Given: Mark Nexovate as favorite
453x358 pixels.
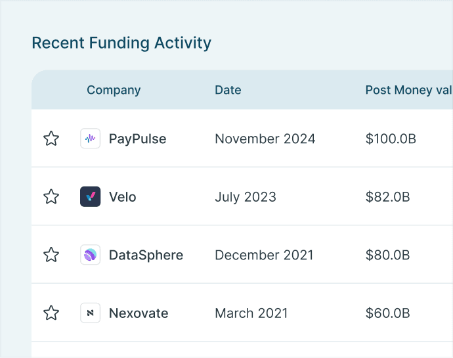Looking at the screenshot, I should [x=51, y=313].
